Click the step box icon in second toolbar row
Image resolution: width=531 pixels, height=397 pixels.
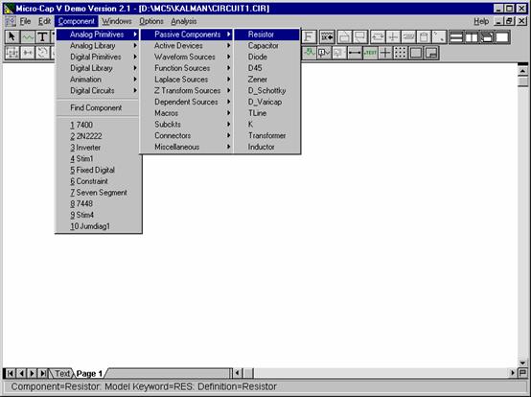pyautogui.click(x=12, y=53)
